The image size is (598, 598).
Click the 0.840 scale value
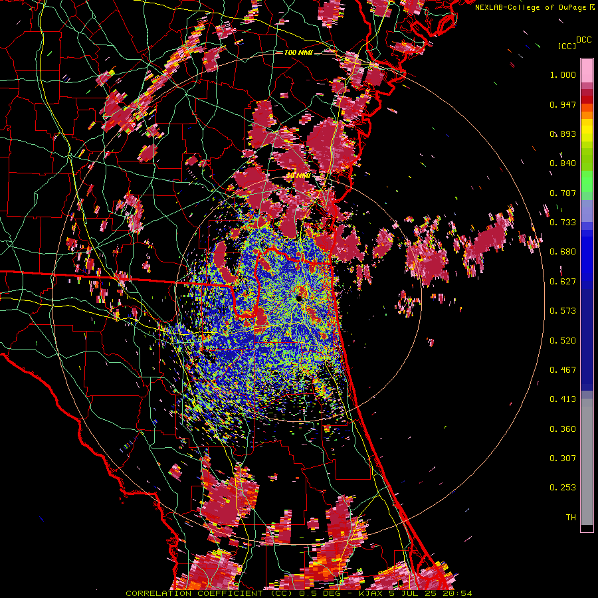[563, 163]
